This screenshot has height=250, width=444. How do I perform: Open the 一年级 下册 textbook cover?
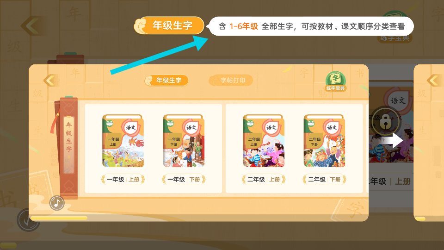184,141
